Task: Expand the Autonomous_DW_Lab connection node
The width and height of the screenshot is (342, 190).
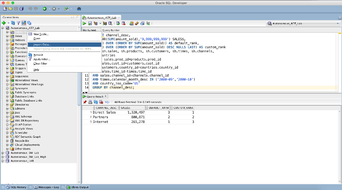Action: point(3,153)
